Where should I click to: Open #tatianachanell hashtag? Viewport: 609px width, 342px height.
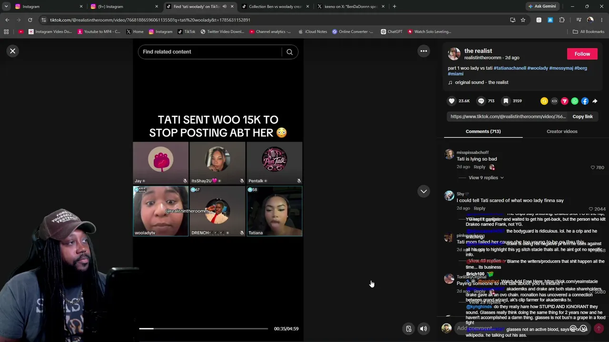click(510, 68)
